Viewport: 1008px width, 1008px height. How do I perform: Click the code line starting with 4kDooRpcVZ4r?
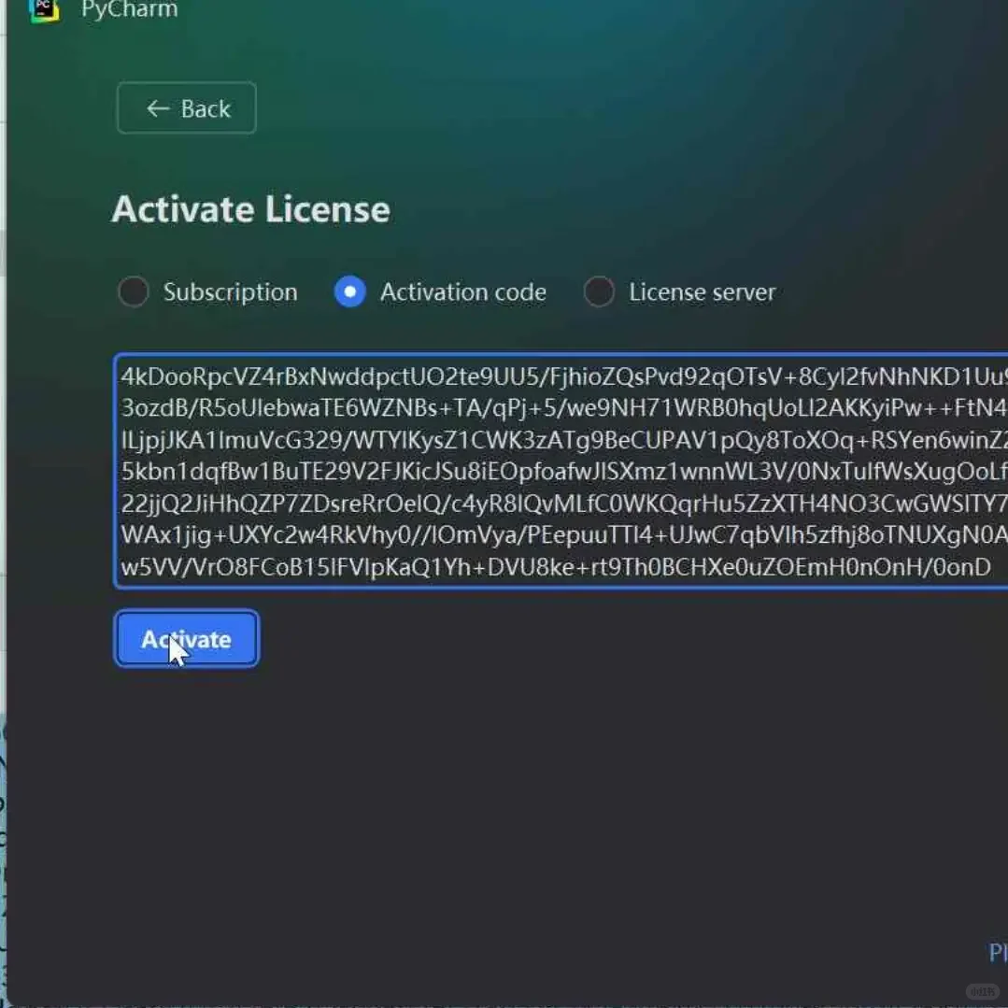(563, 376)
